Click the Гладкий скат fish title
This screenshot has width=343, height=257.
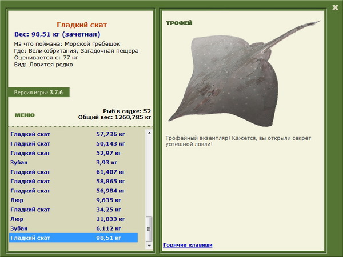tap(82, 25)
